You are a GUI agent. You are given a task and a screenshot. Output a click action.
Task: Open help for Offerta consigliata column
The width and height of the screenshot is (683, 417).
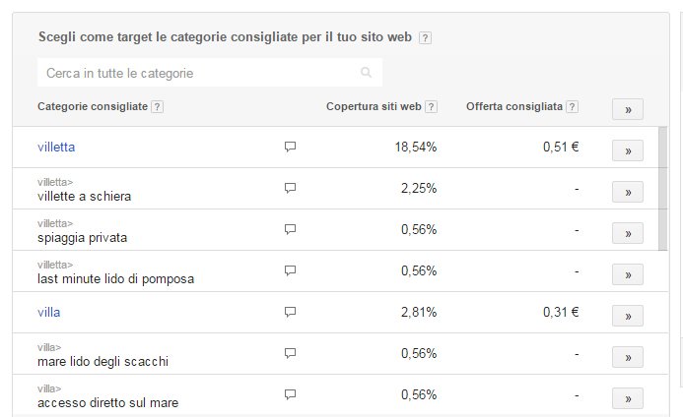pos(572,106)
